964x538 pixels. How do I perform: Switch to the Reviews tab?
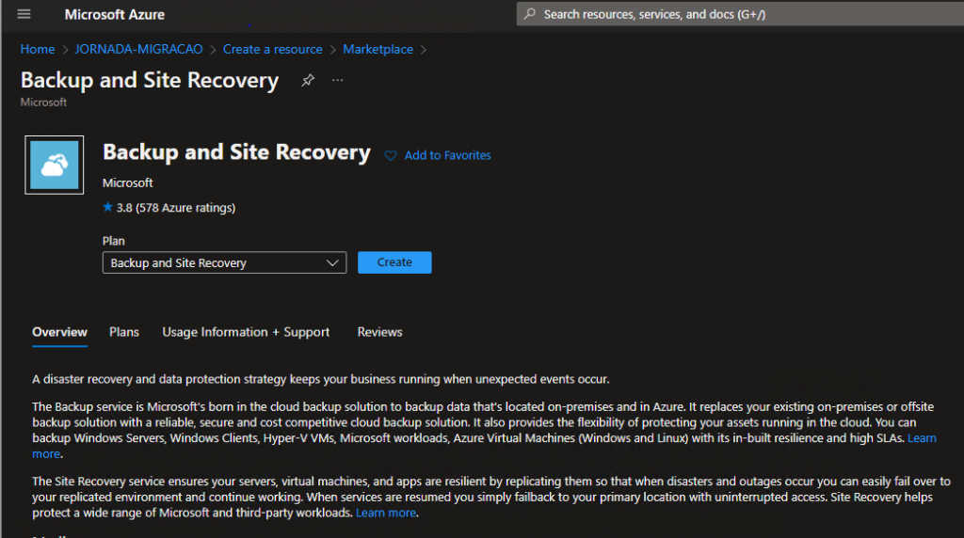[x=379, y=332]
